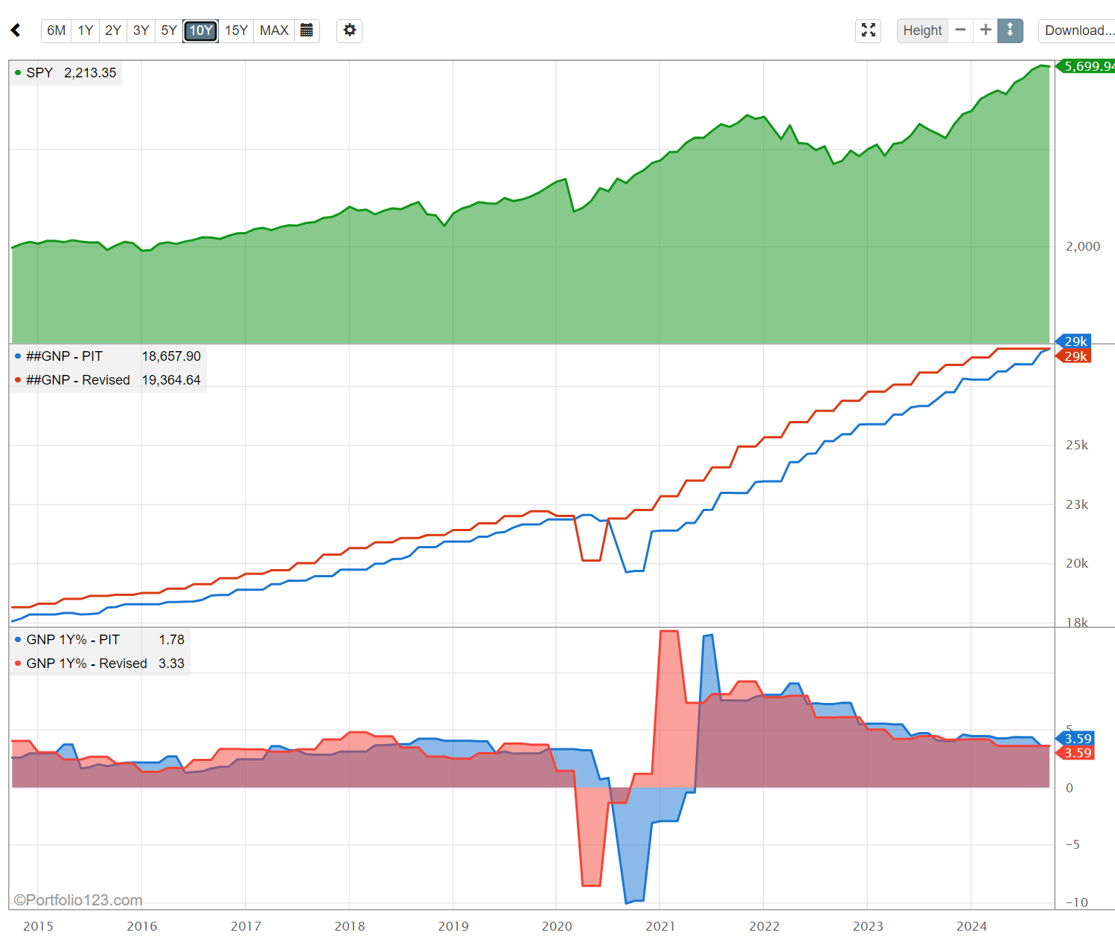Select the 3Y time range
This screenshot has height=950, width=1115.
pos(141,31)
